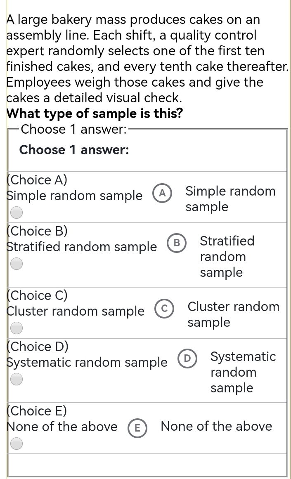Click the '(Choice B)' label text
This screenshot has width=291, height=479.
click(37, 231)
